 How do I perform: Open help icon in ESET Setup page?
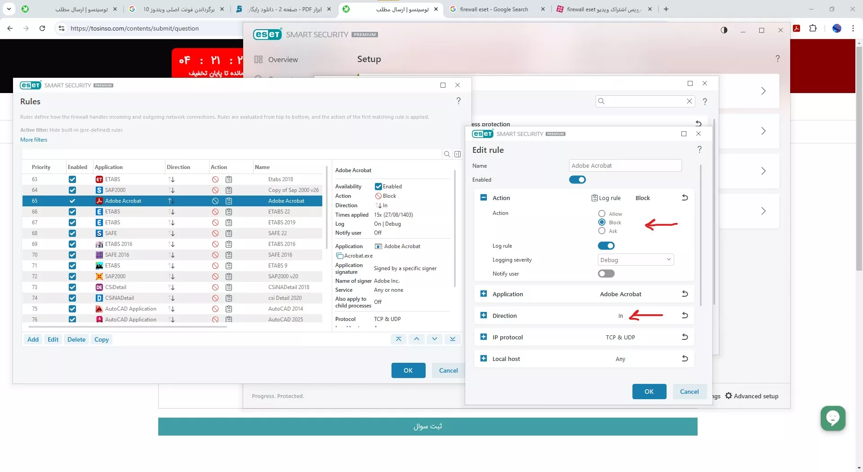[x=778, y=58]
